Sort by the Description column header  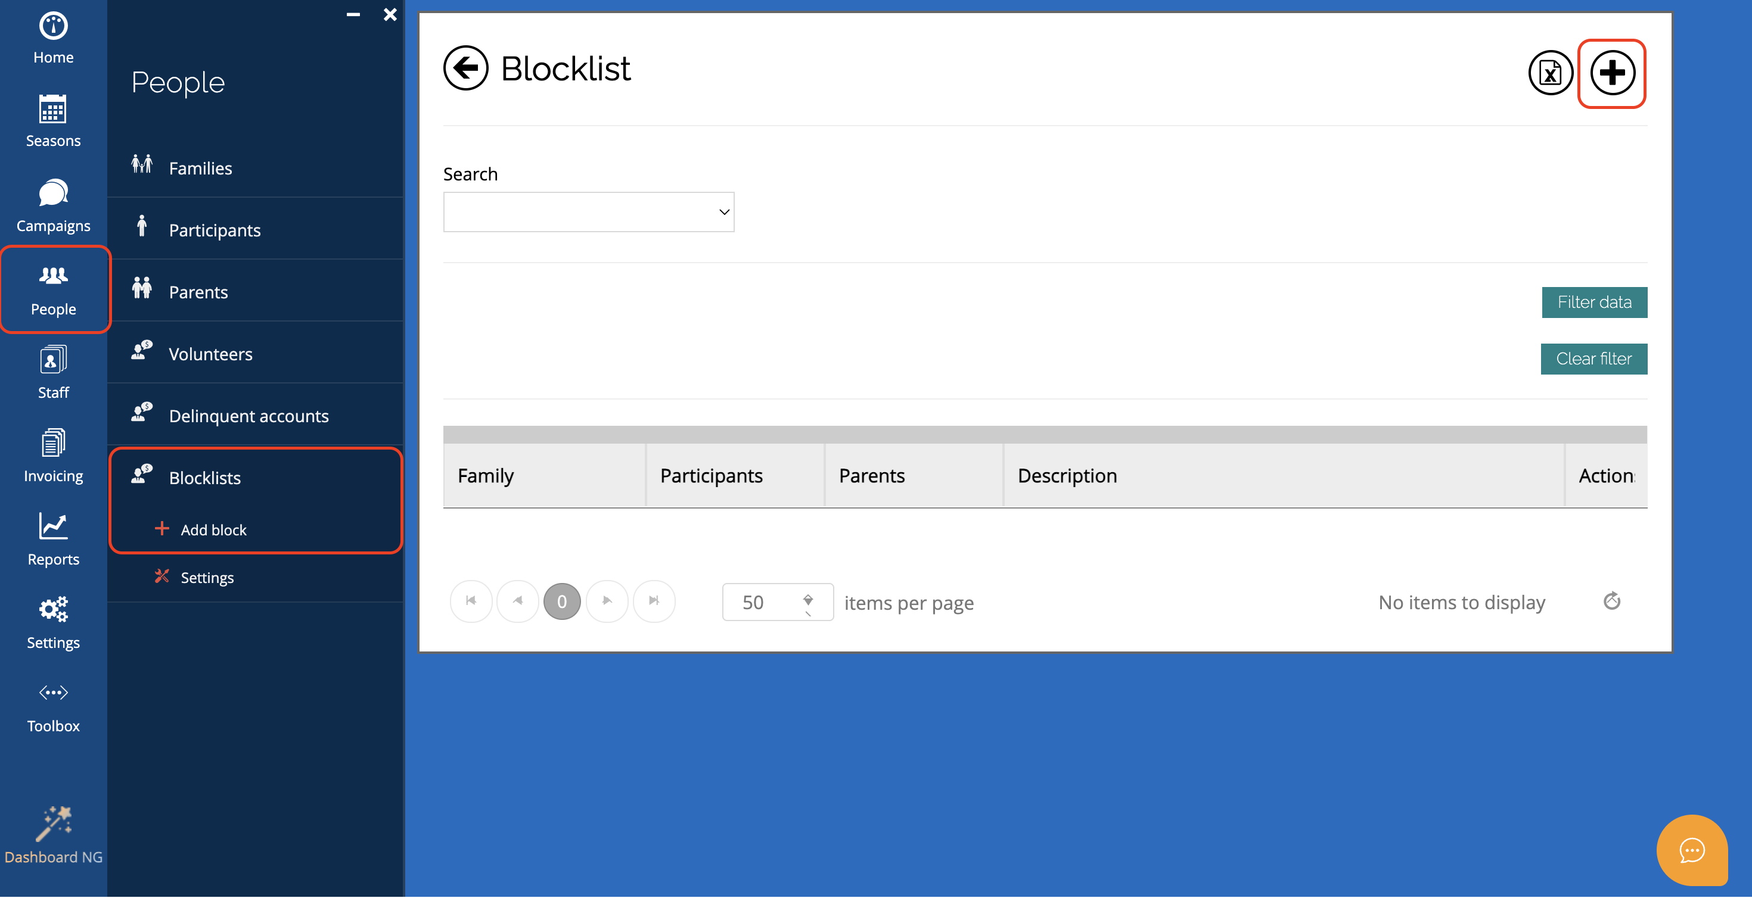[1067, 476]
